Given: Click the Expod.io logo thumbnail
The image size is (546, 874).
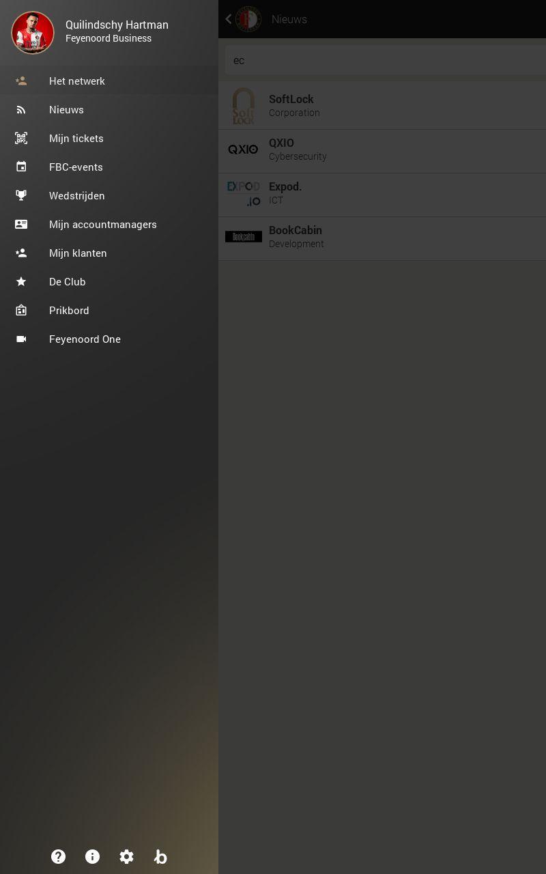Looking at the screenshot, I should point(244,193).
